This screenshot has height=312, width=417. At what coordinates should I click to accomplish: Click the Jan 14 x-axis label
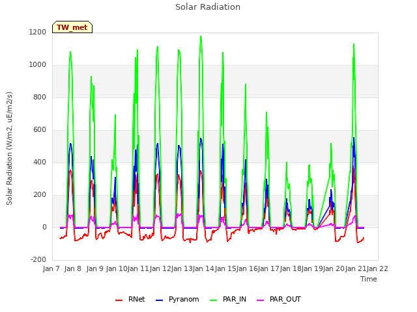(x=203, y=268)
